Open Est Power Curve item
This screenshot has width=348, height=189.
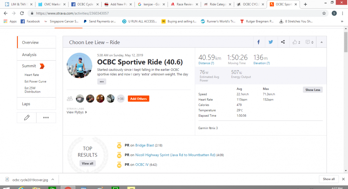[36, 81]
